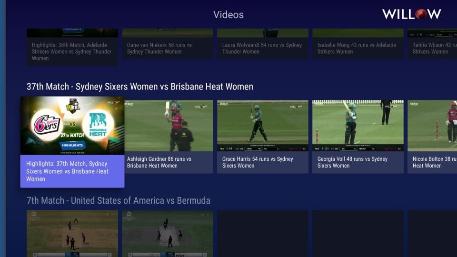Screen dimensions: 457x257
Task: Select 7th Match USA vs Bermuda heading
Action: point(119,200)
